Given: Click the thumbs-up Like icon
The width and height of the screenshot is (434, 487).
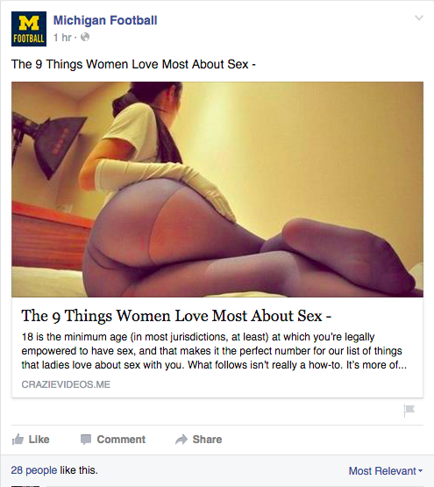Looking at the screenshot, I should pos(18,440).
